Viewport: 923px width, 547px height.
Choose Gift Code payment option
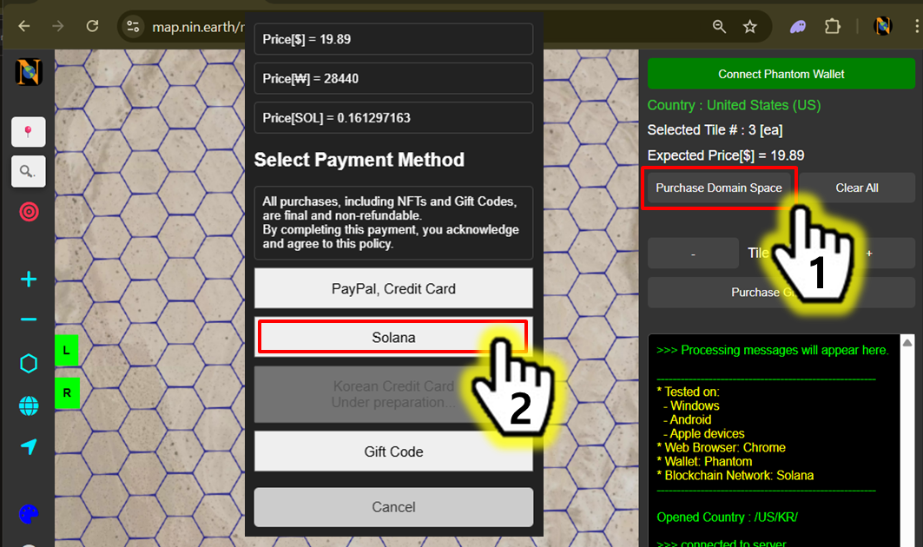pos(393,451)
